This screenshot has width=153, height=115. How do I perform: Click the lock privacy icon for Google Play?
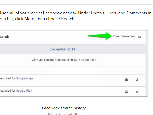(x=126, y=92)
